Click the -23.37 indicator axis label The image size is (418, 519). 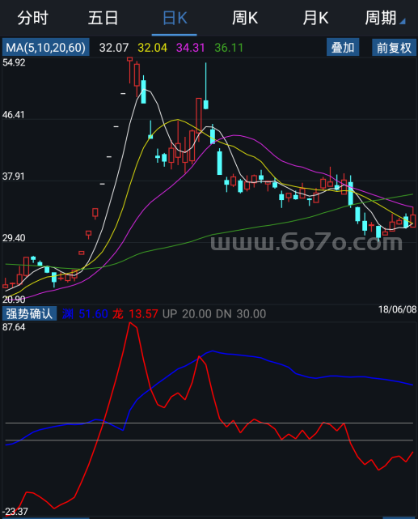tap(15, 512)
